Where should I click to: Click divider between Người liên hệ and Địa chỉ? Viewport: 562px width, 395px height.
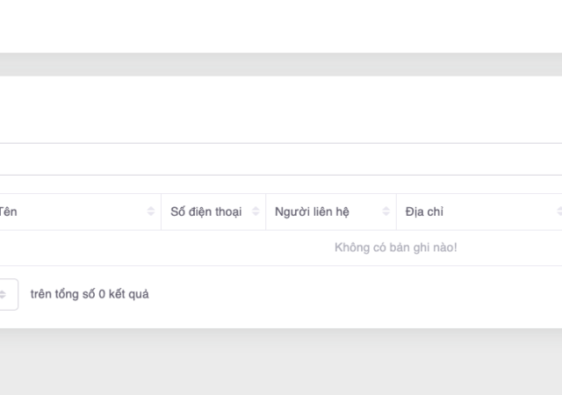tap(396, 212)
